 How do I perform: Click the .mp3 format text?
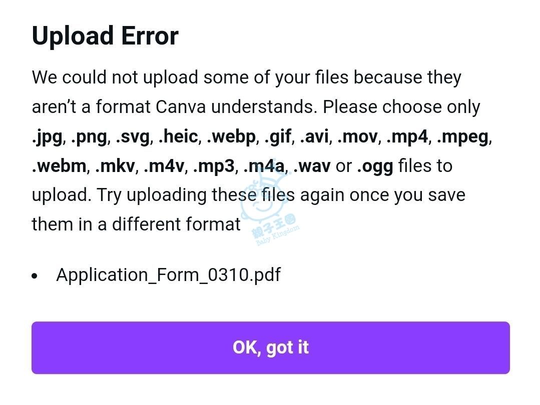click(x=213, y=166)
